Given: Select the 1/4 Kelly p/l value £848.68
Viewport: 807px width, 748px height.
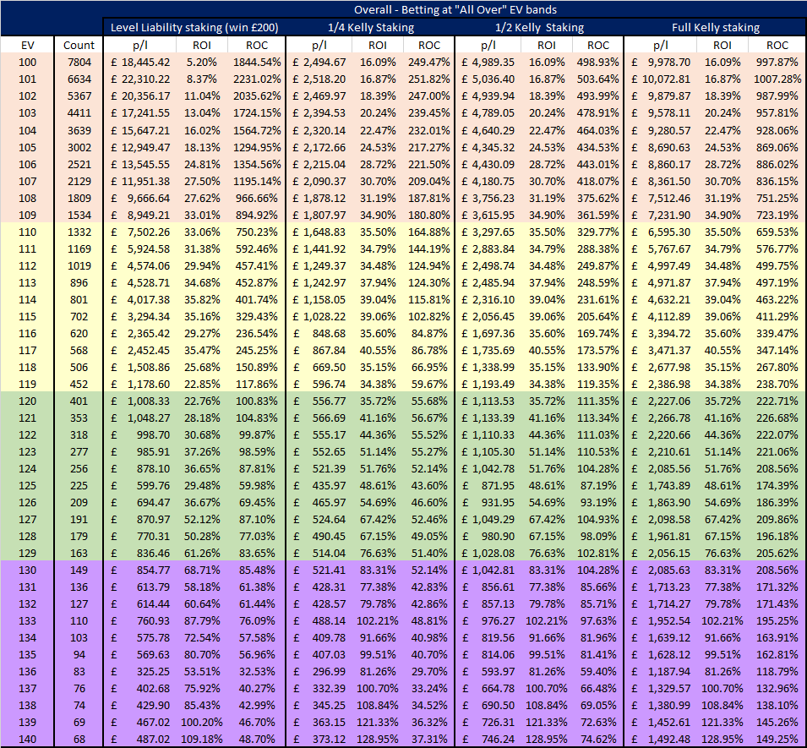Looking at the screenshot, I should click(x=319, y=334).
